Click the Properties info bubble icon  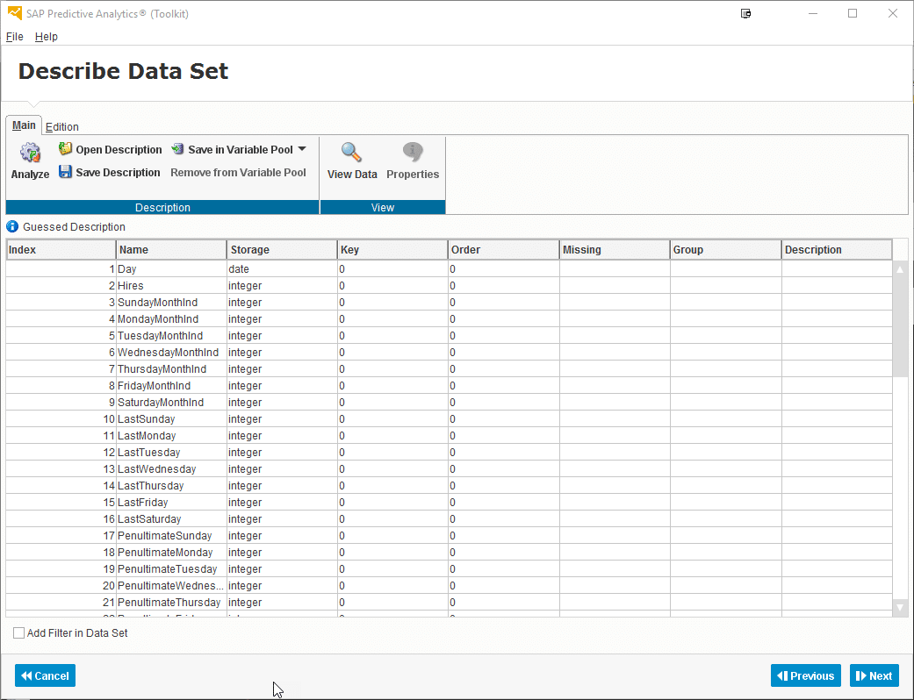(413, 153)
